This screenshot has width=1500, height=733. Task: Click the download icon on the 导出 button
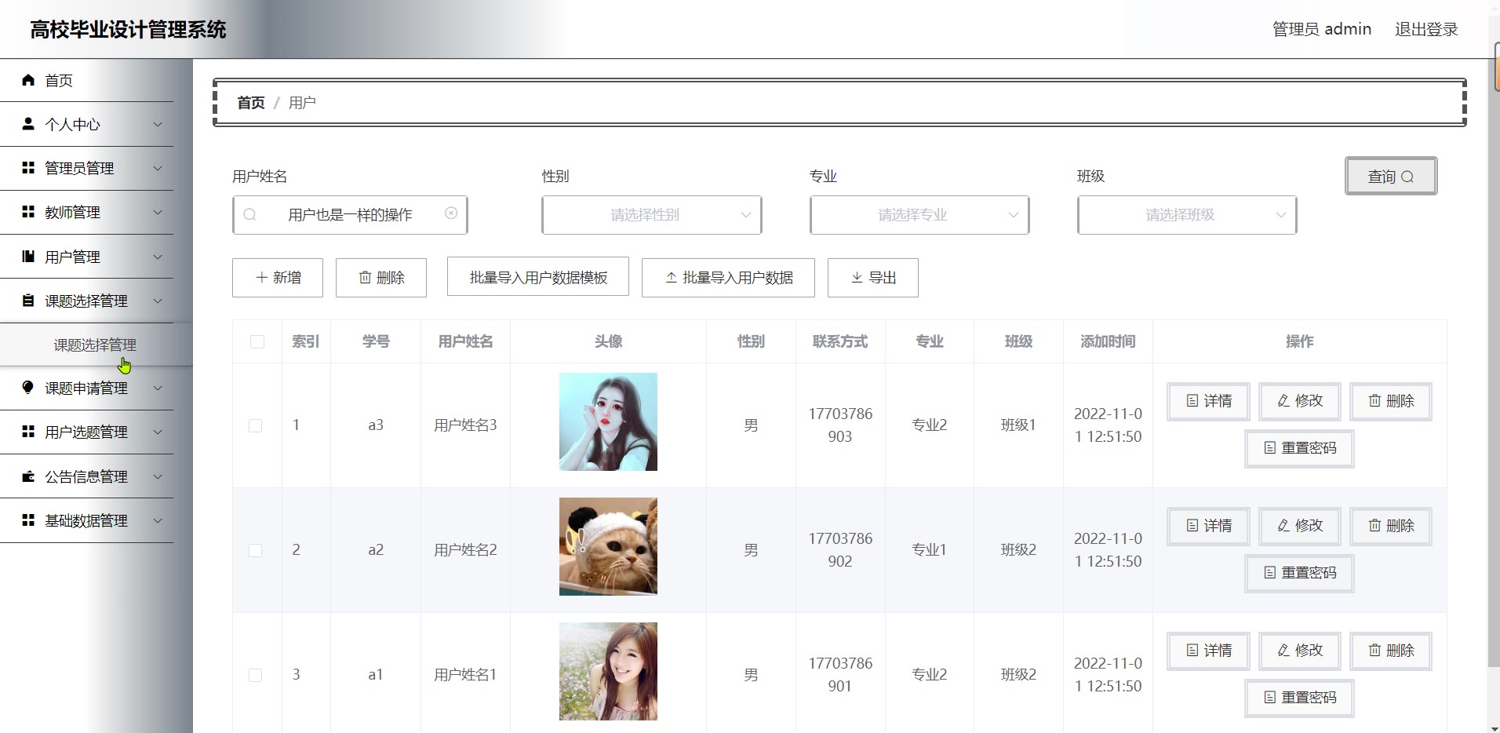pyautogui.click(x=857, y=278)
